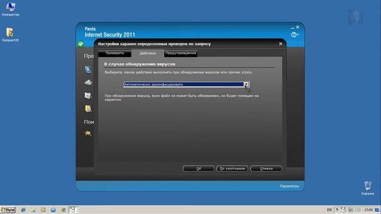Expand the virus action dropdown arrow
The width and height of the screenshot is (381, 214).
(x=246, y=84)
